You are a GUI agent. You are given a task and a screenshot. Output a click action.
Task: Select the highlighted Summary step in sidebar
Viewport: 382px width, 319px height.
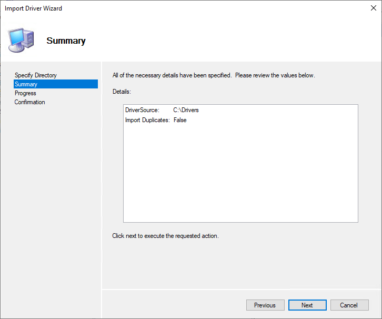pos(26,84)
